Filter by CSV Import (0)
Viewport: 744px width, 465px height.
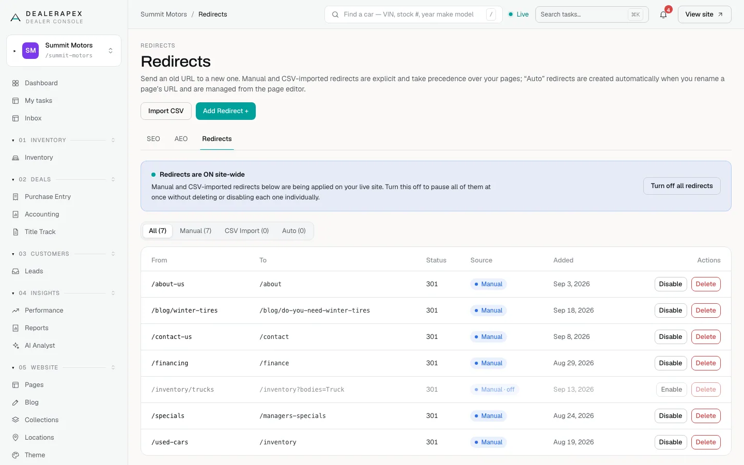246,231
